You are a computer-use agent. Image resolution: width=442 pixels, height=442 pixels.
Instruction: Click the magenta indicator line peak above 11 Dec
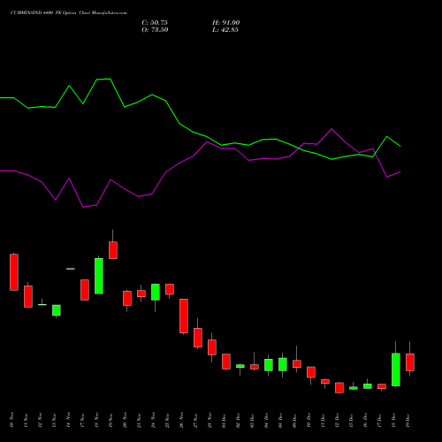click(331, 129)
